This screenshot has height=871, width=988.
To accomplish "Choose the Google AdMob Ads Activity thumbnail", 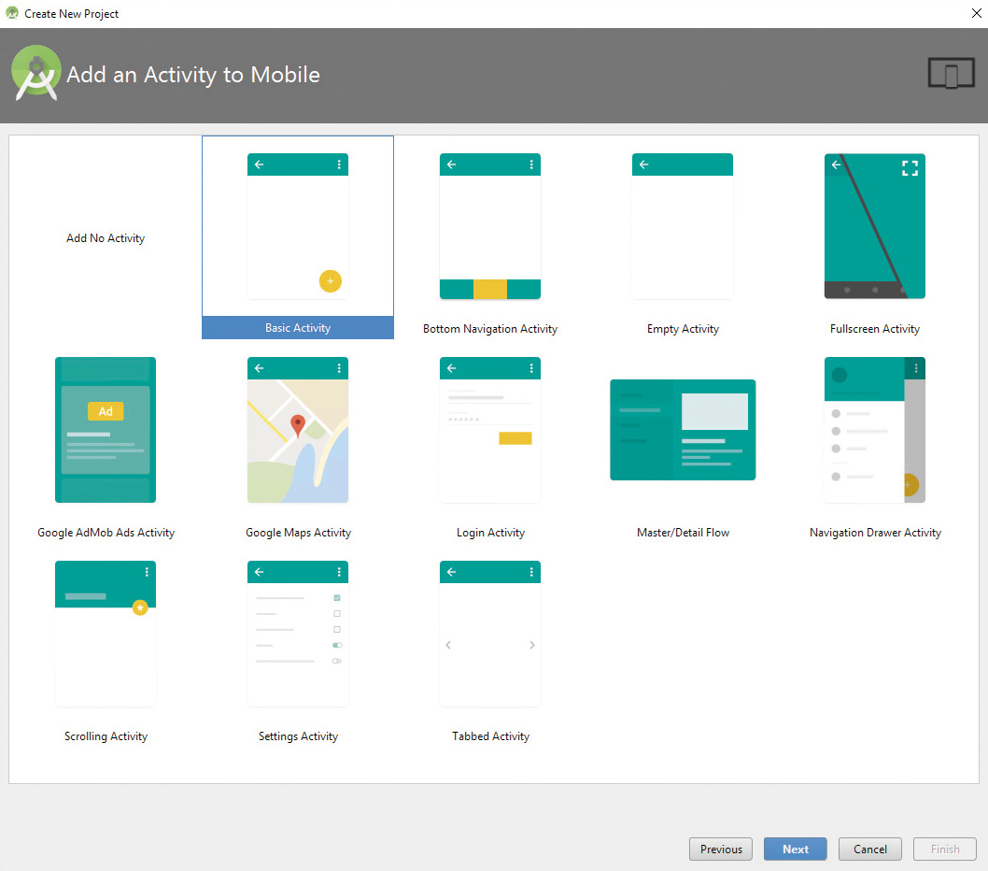I will (x=106, y=430).
